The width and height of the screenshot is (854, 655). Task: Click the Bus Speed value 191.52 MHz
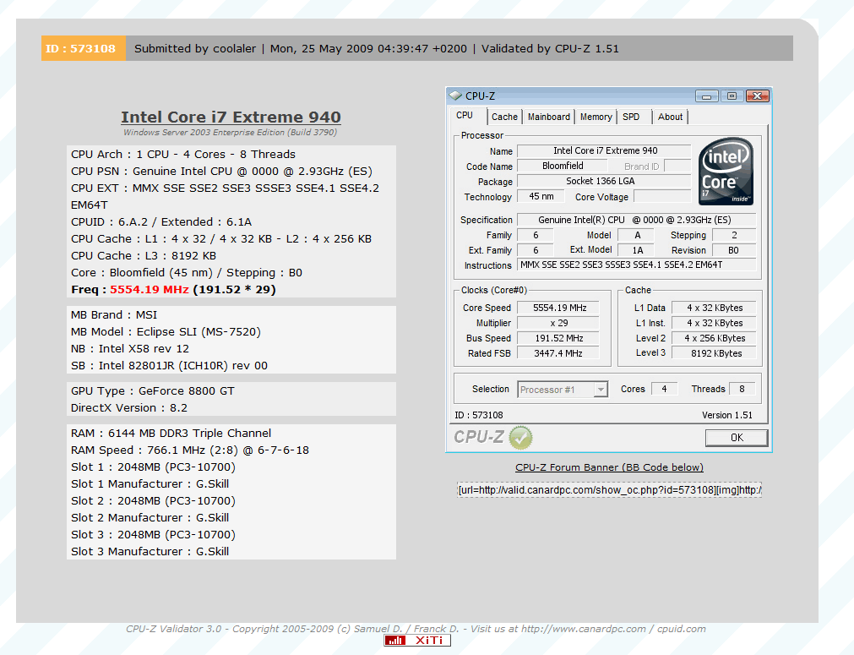[x=559, y=338]
